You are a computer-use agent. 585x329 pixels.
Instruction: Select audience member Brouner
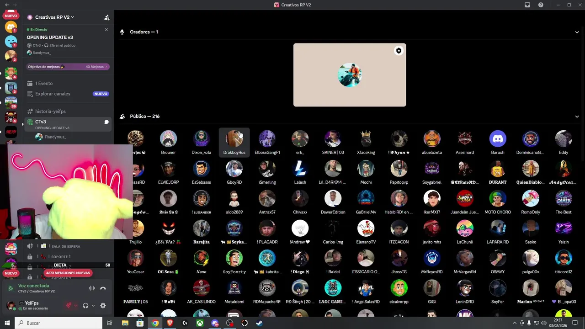coord(168,142)
